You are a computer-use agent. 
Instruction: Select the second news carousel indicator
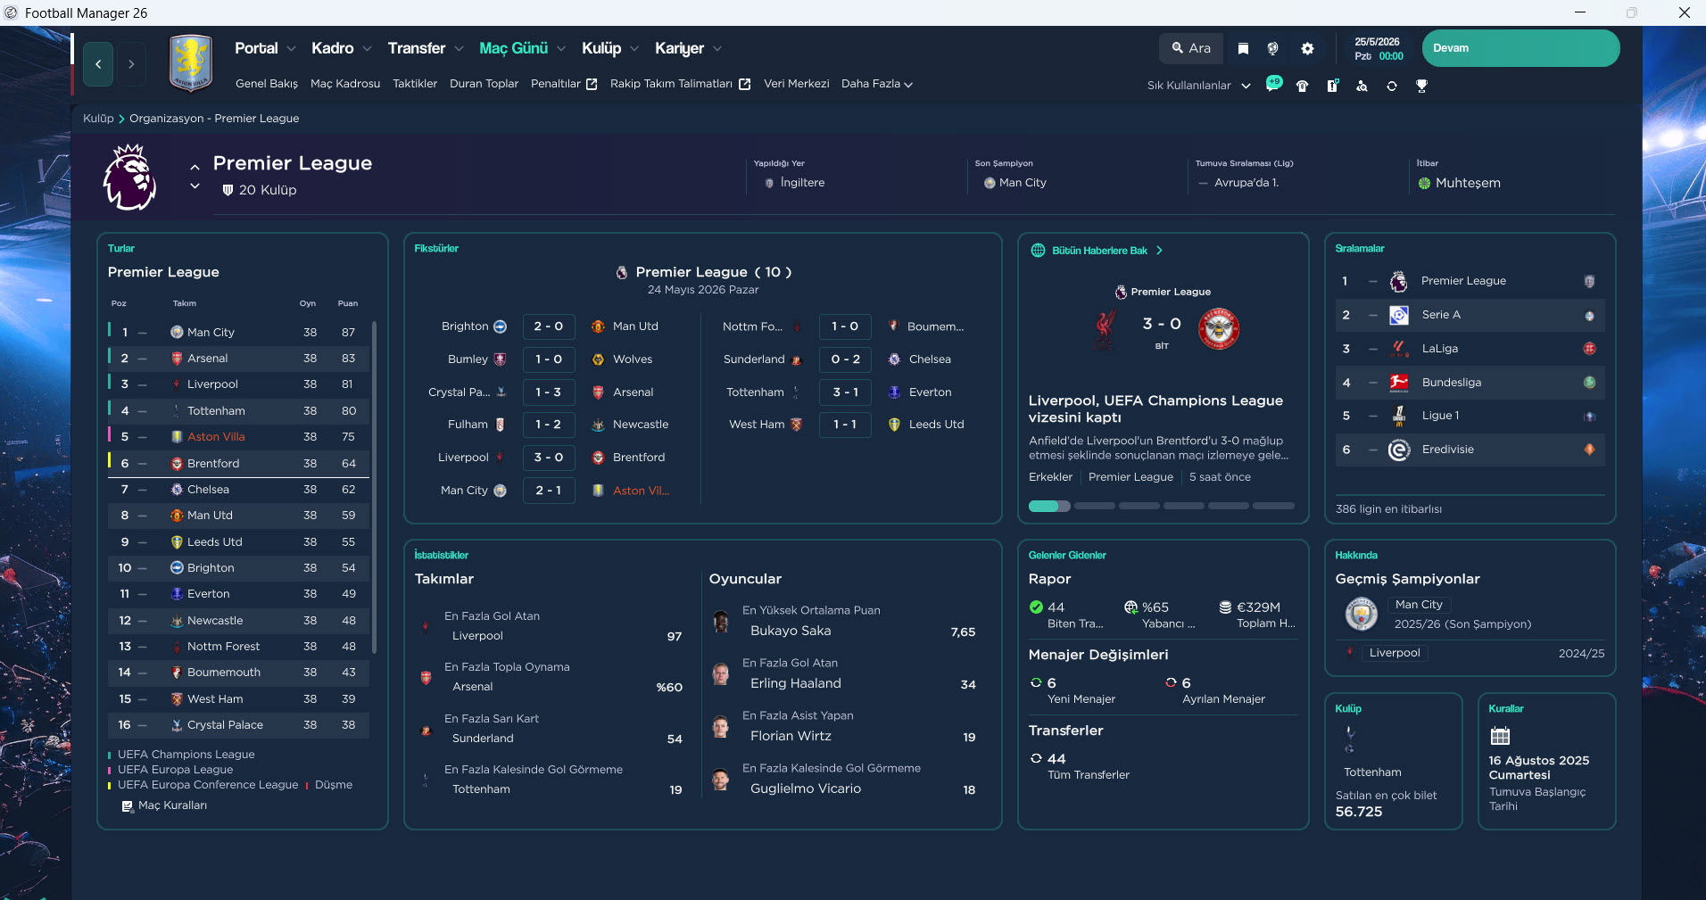coord(1094,506)
